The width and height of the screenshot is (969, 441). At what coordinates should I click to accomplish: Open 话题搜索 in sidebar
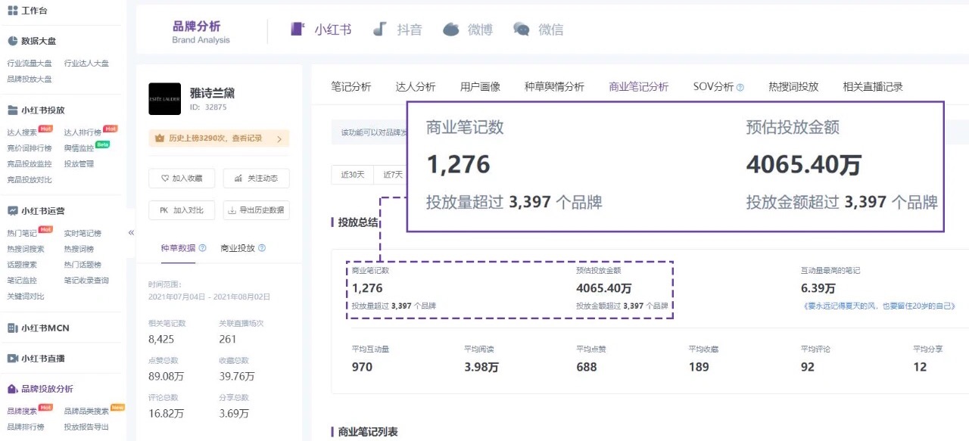pyautogui.click(x=22, y=265)
